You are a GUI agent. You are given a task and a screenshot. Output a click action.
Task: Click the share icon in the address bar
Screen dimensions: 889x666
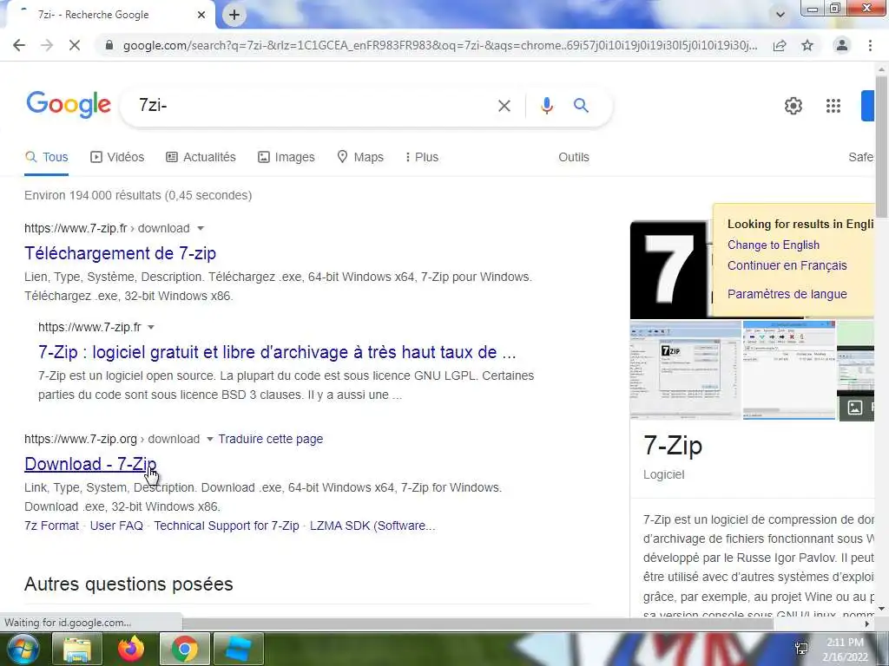780,45
